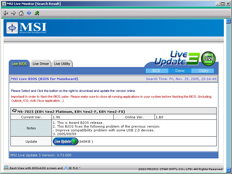Screen dimensions: 232x174
Task: Select BIOS in the Live Update bar
Action: pyautogui.click(x=157, y=71)
